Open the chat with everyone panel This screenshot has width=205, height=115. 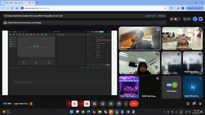click(194, 103)
